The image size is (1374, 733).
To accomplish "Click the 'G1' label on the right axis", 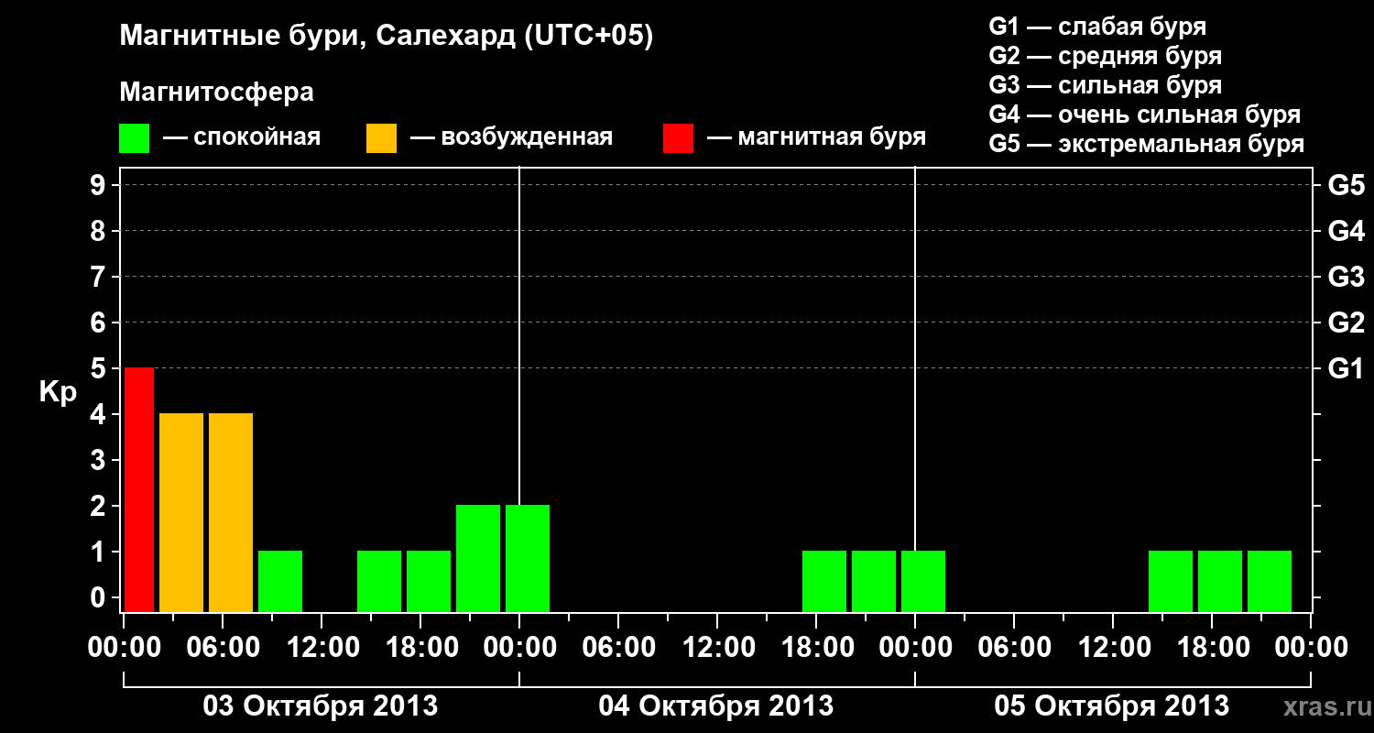I will [1347, 368].
